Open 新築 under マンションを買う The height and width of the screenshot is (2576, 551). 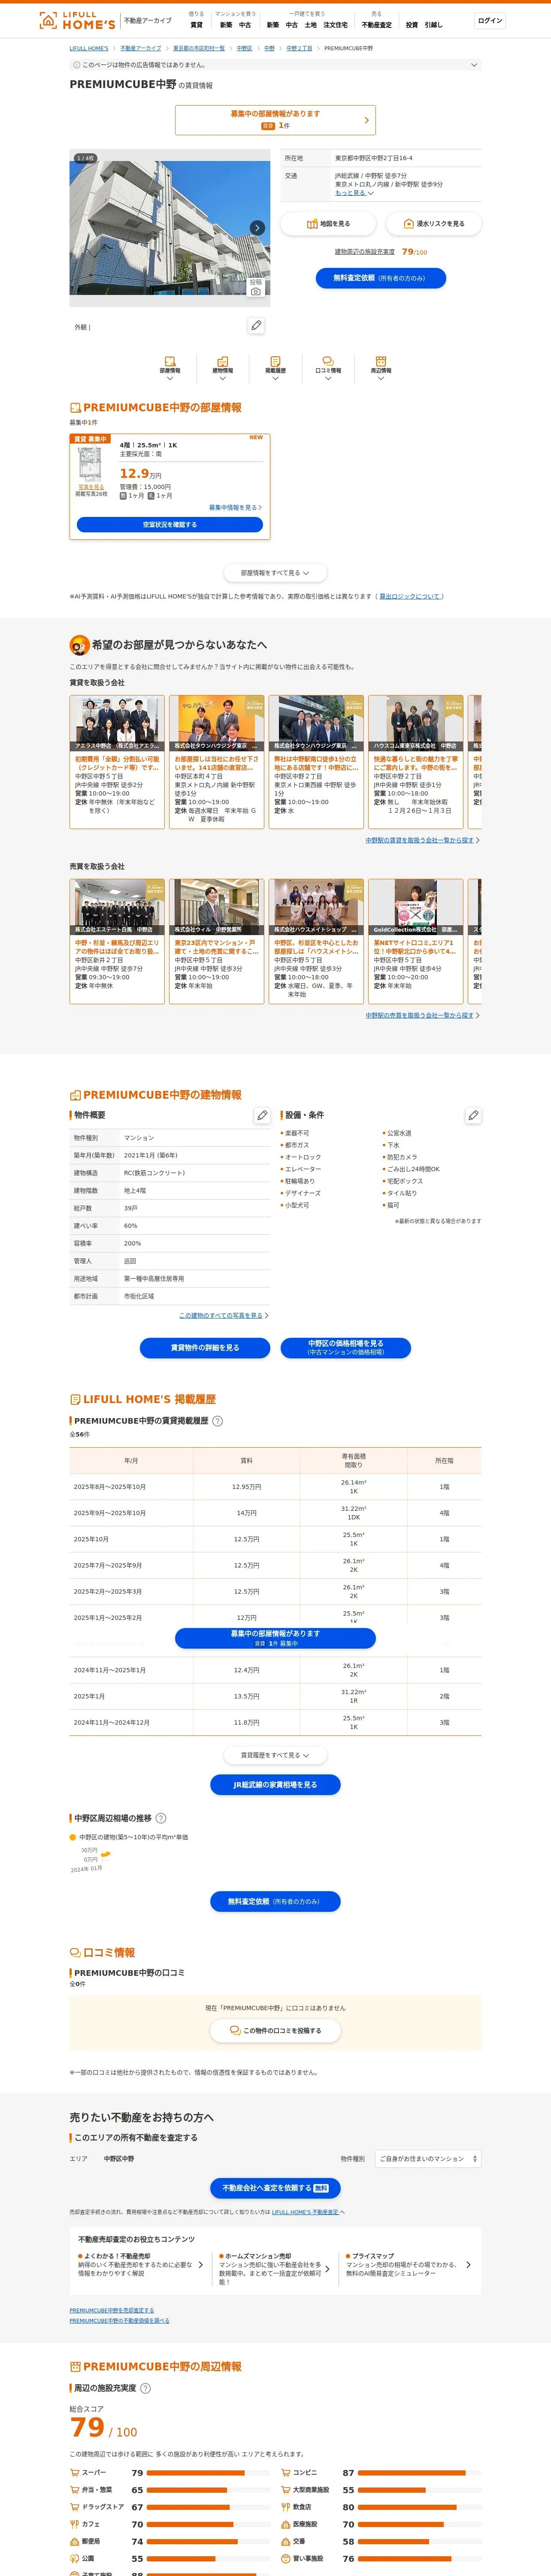[x=226, y=25]
